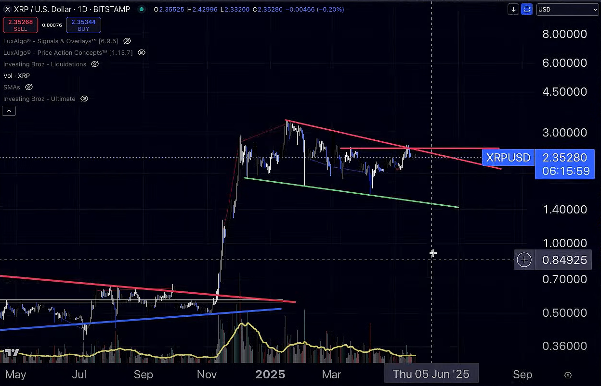Screen dimensions: 601x386
Task: Click the 4.50000 price scale label
Action: tap(564, 92)
